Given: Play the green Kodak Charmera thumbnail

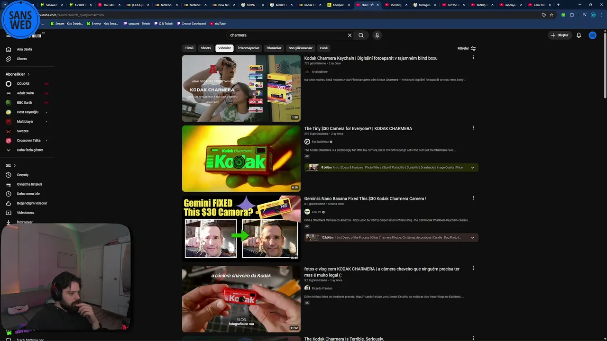Looking at the screenshot, I should [241, 159].
